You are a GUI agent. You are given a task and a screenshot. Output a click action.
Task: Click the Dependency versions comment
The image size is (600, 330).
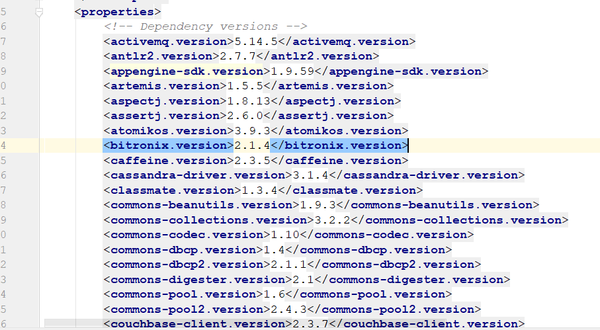pos(205,26)
